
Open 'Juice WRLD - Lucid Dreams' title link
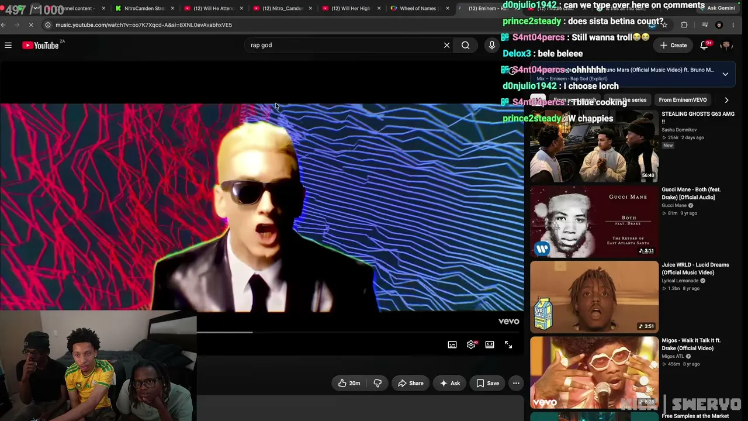point(695,268)
